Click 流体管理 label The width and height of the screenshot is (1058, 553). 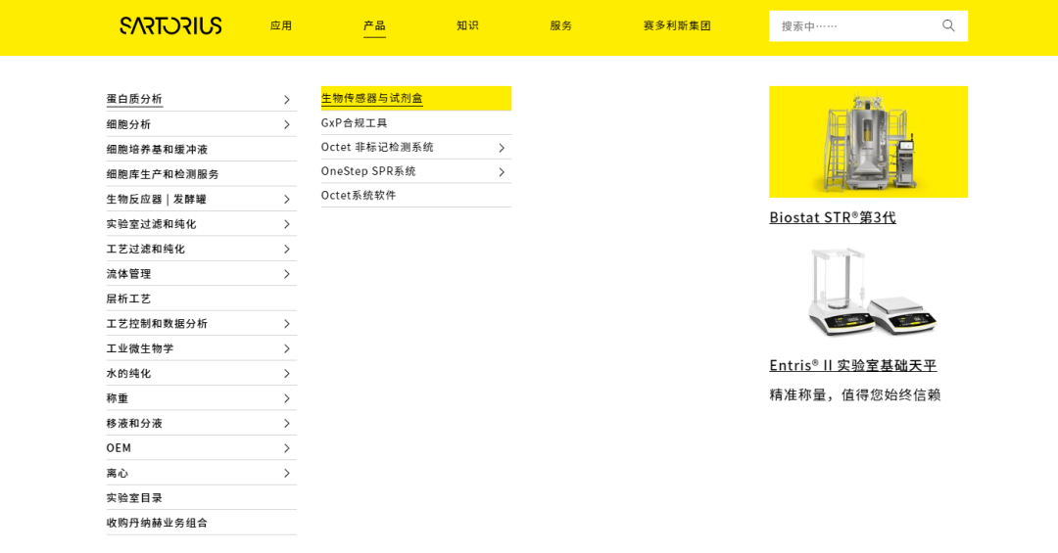pos(129,274)
